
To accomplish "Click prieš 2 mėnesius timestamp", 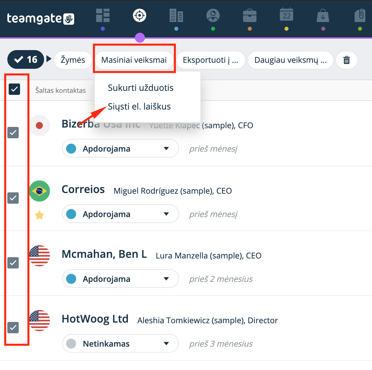I will pos(221,279).
